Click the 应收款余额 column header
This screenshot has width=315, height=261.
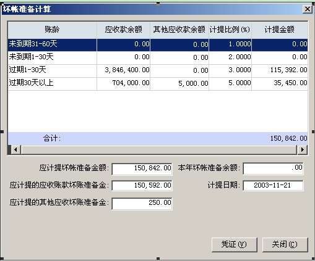click(123, 30)
